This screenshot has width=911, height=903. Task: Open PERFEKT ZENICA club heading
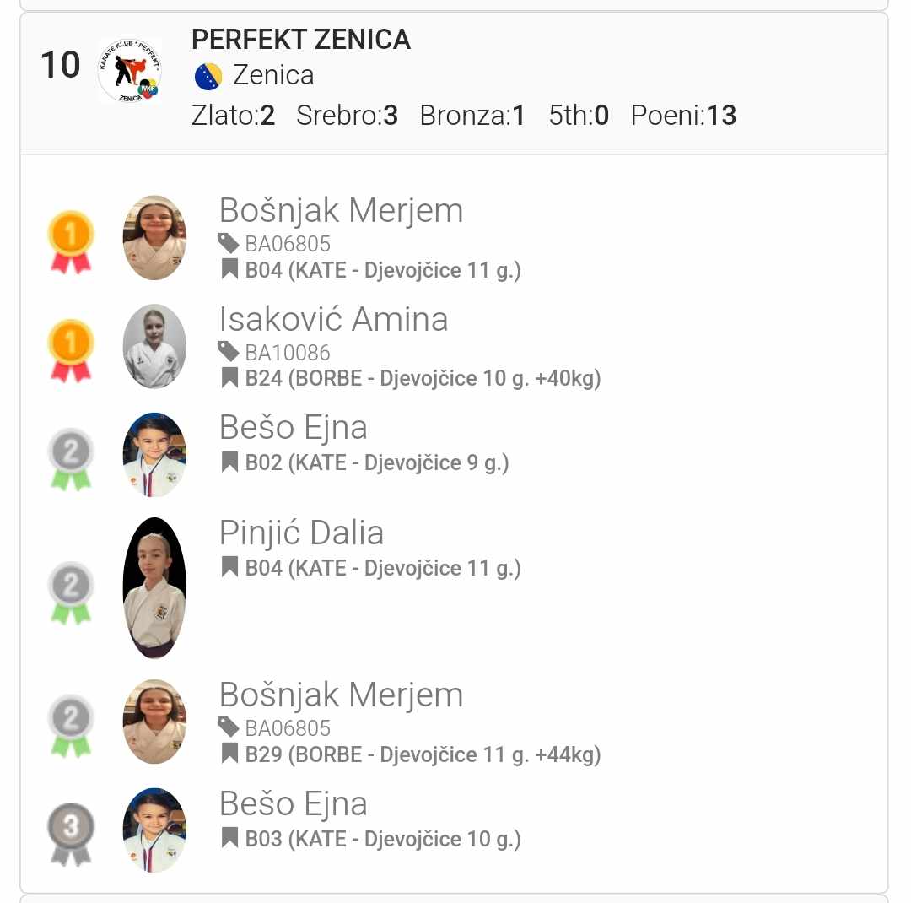301,40
